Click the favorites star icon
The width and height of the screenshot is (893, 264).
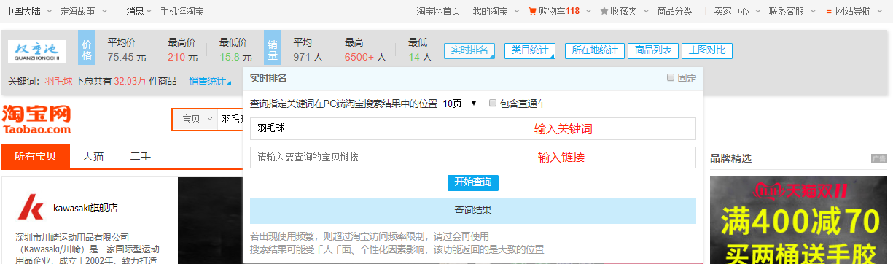tap(604, 11)
